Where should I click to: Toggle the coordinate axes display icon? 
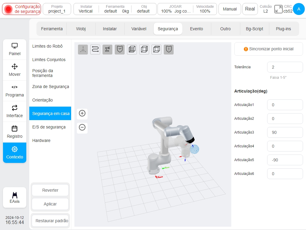[x=83, y=49]
